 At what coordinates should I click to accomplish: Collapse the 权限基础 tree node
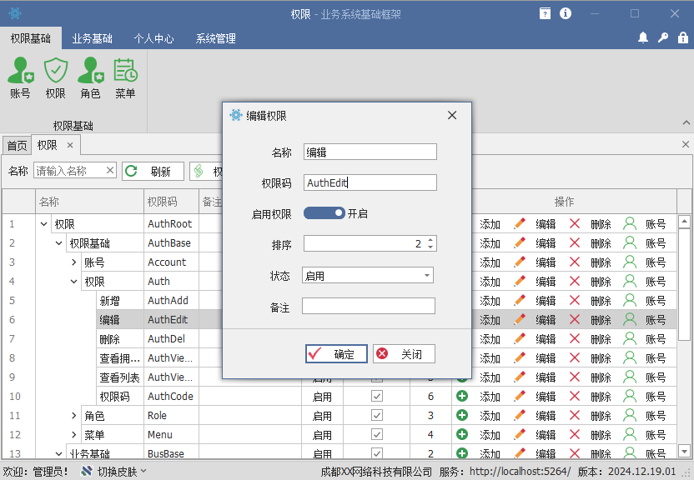tap(59, 243)
